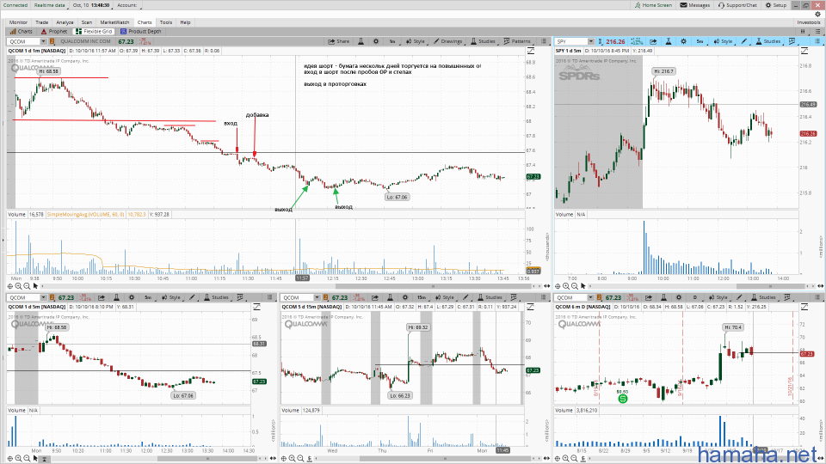Switch to the Scan tab

coord(86,22)
